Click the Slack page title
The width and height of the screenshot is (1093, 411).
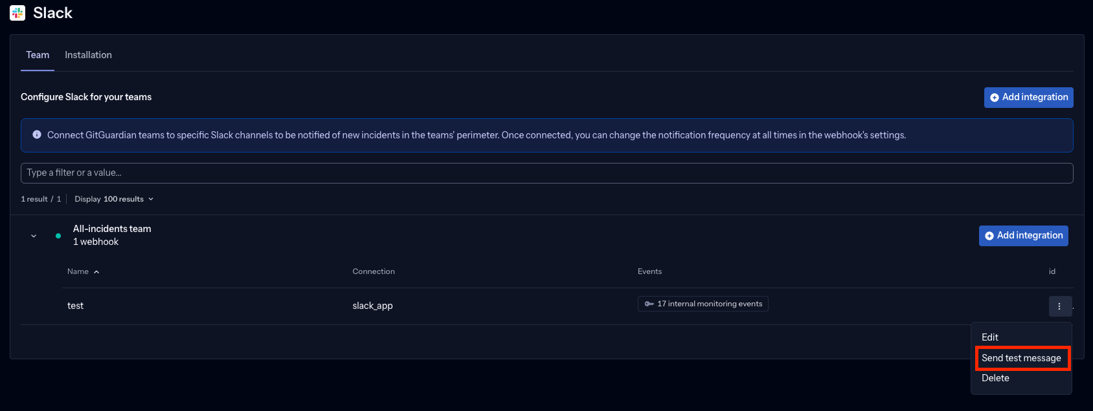click(x=52, y=13)
